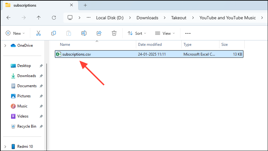Go back with the left arrow
This screenshot has height=151, width=268.
coord(9,18)
